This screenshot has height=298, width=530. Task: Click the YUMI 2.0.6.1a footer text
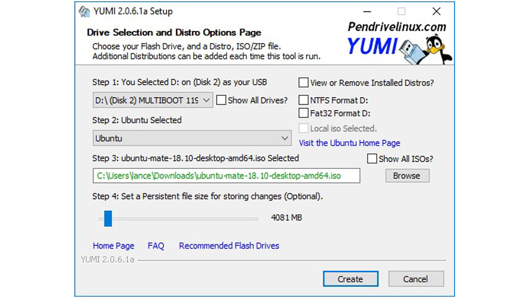(x=108, y=260)
